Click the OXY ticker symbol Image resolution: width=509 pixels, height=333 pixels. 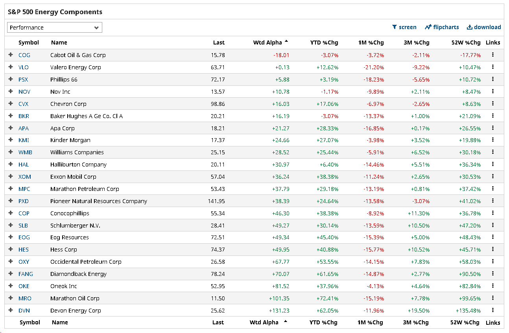click(24, 262)
